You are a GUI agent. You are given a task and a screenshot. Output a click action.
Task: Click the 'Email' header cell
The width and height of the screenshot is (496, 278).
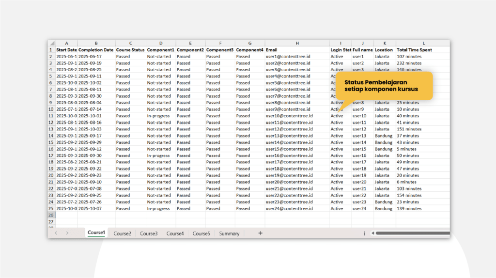click(297, 50)
